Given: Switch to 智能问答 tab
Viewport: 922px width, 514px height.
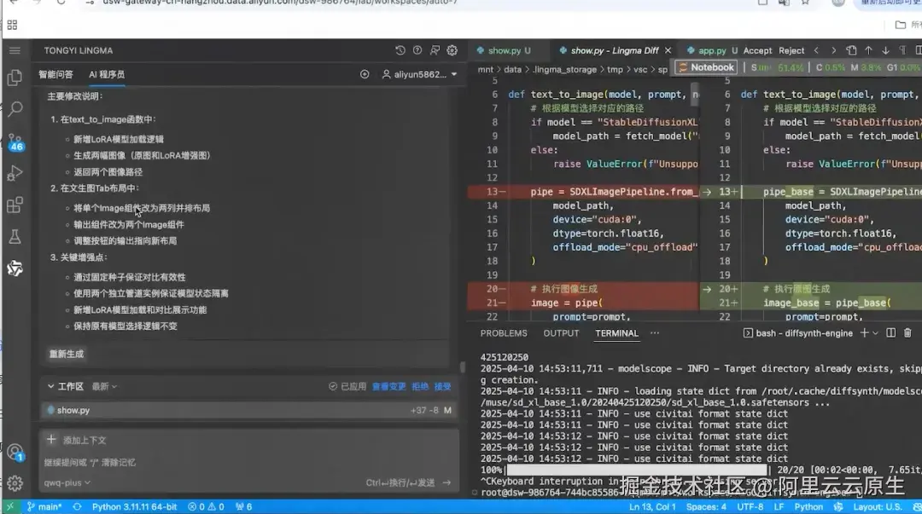Looking at the screenshot, I should click(55, 75).
